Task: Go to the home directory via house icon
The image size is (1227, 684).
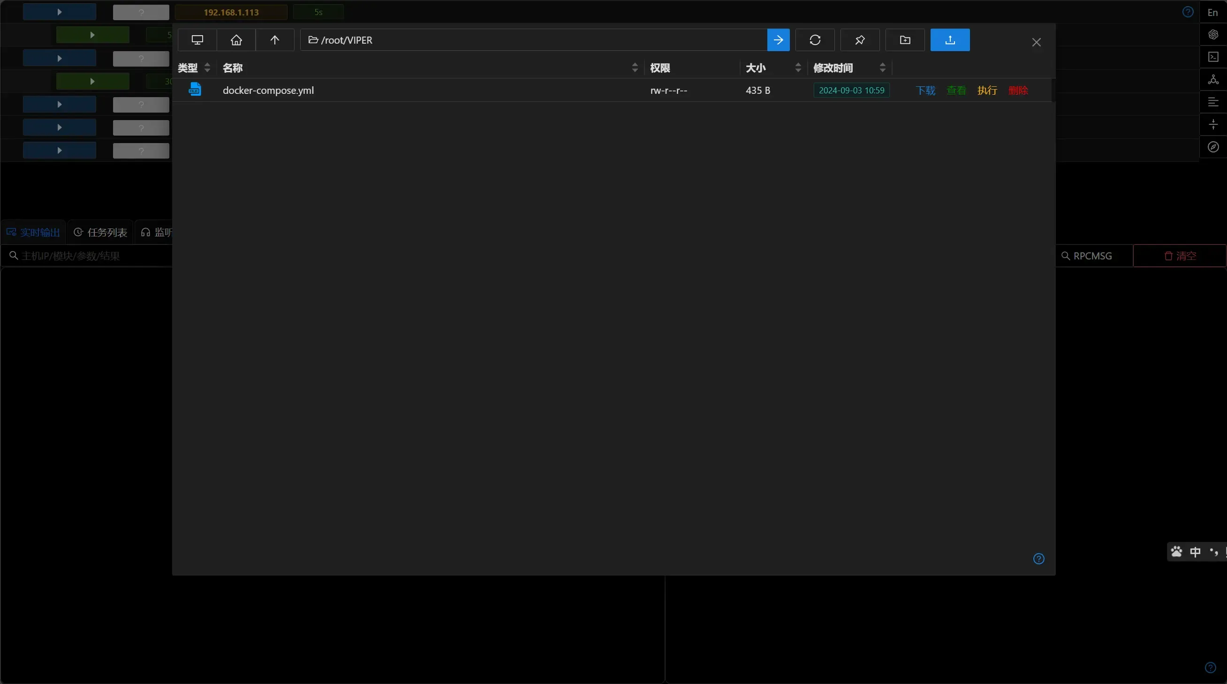Action: (236, 40)
